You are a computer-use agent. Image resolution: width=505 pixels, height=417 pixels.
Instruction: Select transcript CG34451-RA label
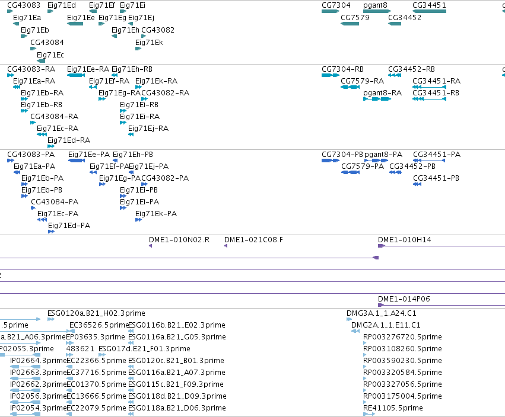436,81
